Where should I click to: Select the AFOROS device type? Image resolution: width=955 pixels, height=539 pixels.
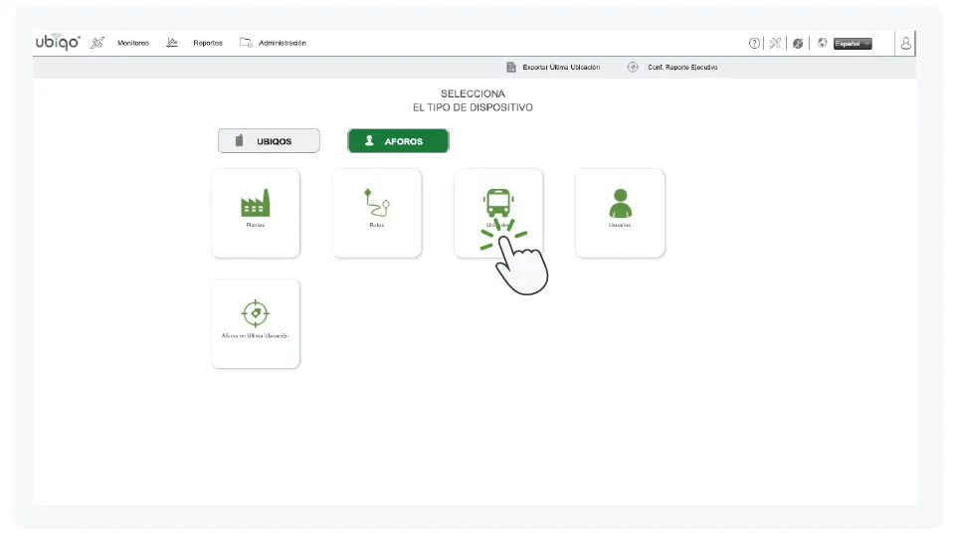point(398,140)
